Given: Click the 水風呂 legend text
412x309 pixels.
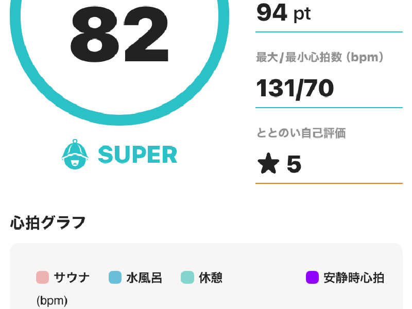Looking at the screenshot, I should 144,278.
